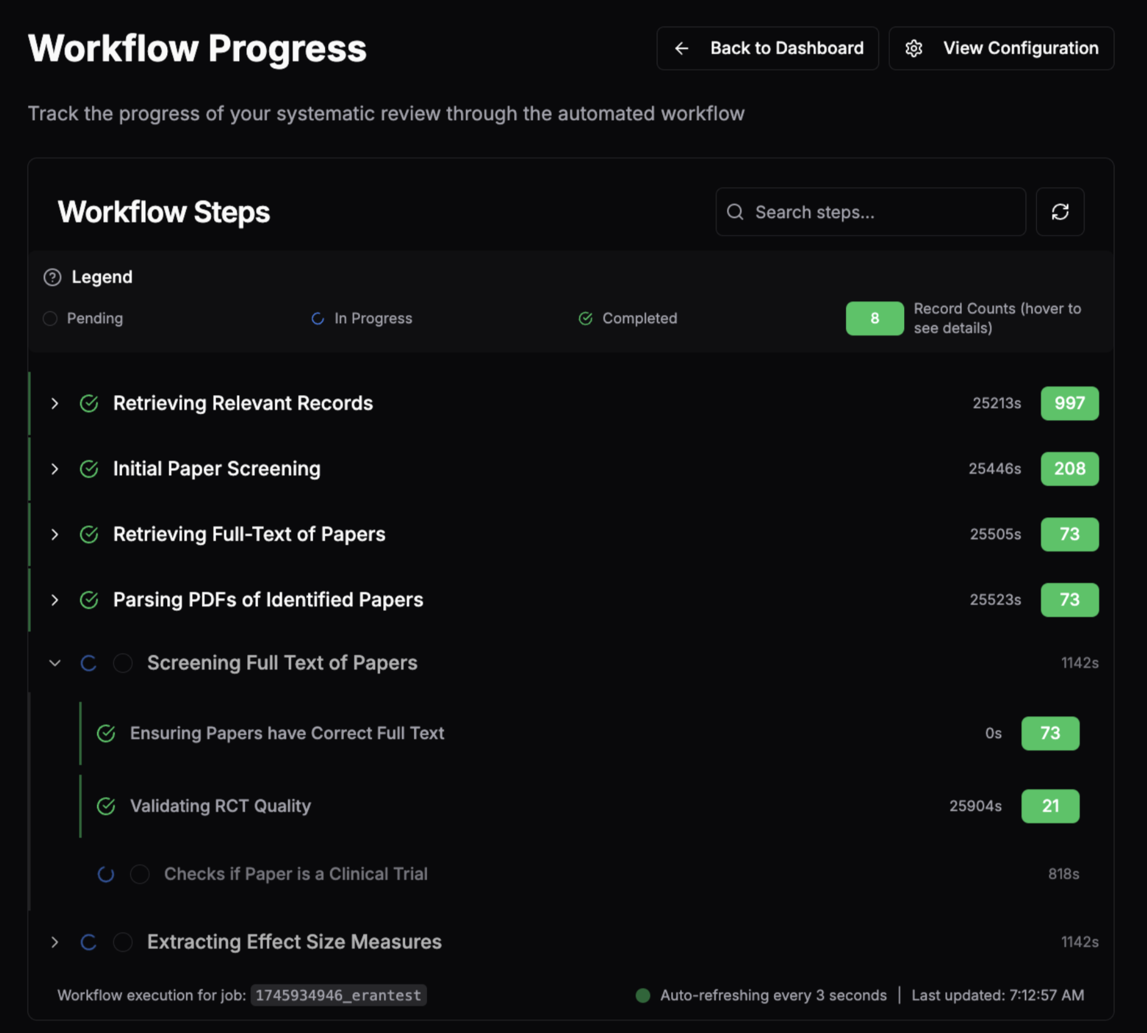Click the pending status circle beside Extracting Effect Size Measures
This screenshot has width=1147, height=1033.
click(x=123, y=942)
